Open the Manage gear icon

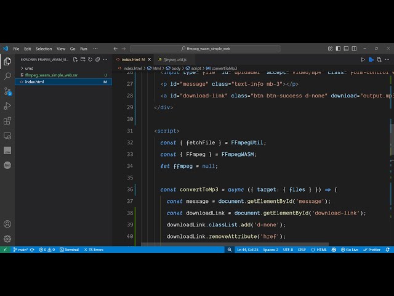coord(7,239)
